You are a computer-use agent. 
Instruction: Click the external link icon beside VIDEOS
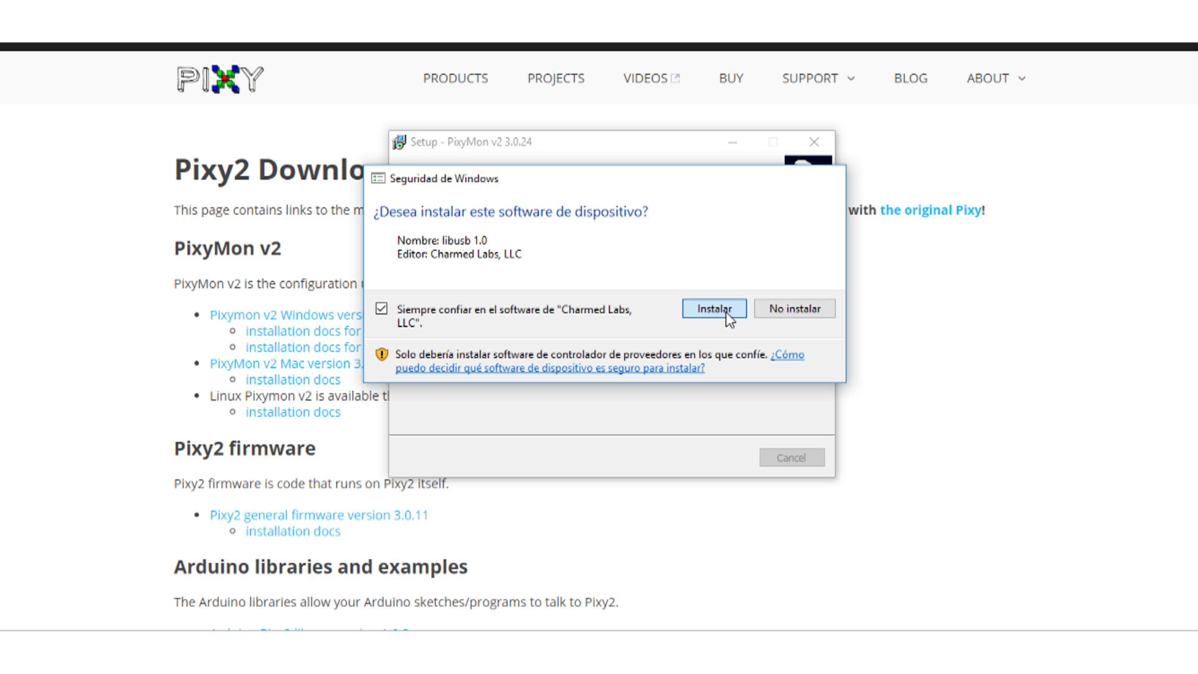675,79
